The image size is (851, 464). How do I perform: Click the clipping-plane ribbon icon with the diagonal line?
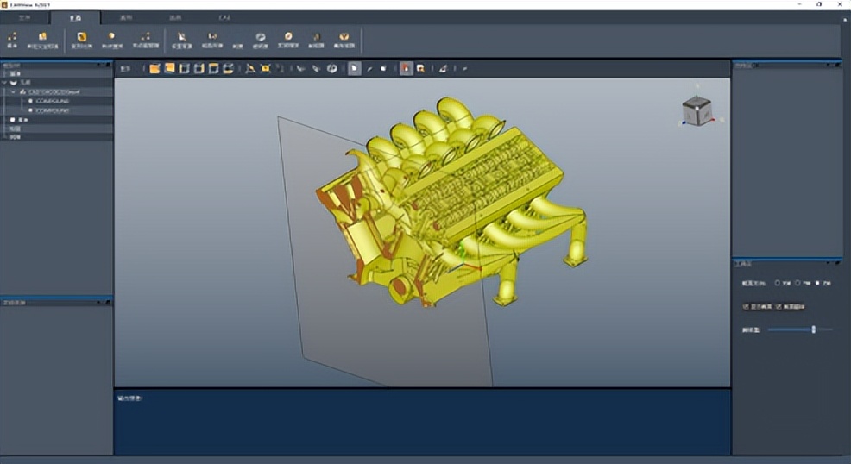point(182,37)
